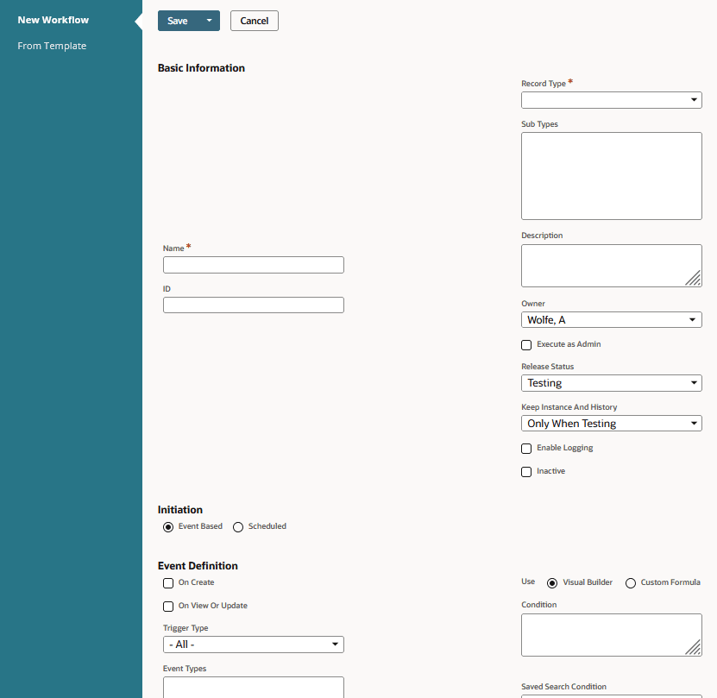
Task: Click the Condition text area
Action: (612, 635)
